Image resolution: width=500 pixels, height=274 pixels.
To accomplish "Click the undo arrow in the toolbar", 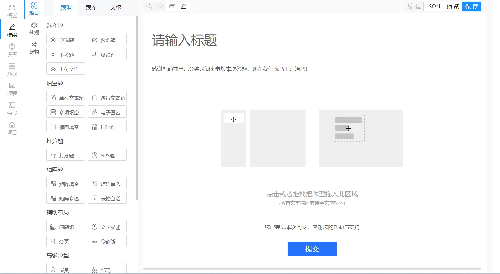I will click(x=149, y=6).
